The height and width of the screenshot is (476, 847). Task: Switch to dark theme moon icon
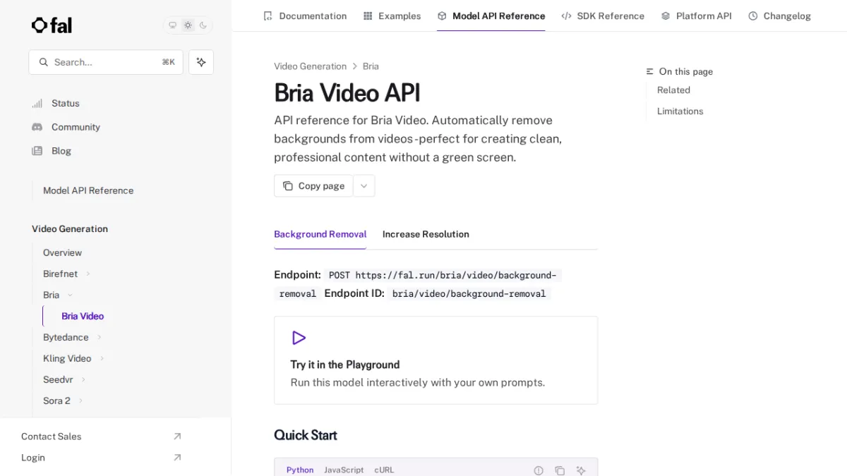[x=203, y=25]
